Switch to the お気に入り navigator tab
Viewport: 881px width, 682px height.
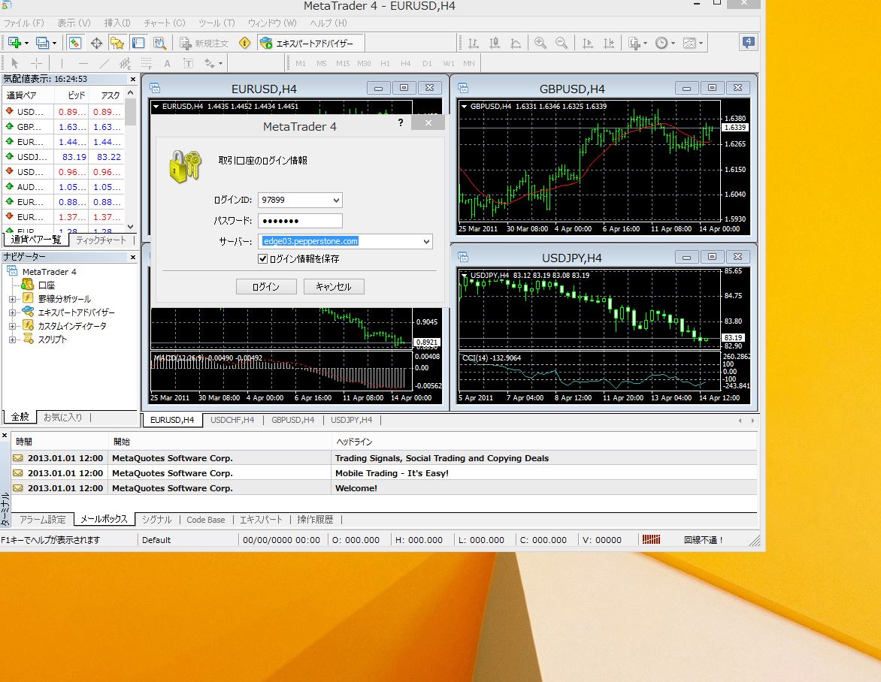(63, 417)
